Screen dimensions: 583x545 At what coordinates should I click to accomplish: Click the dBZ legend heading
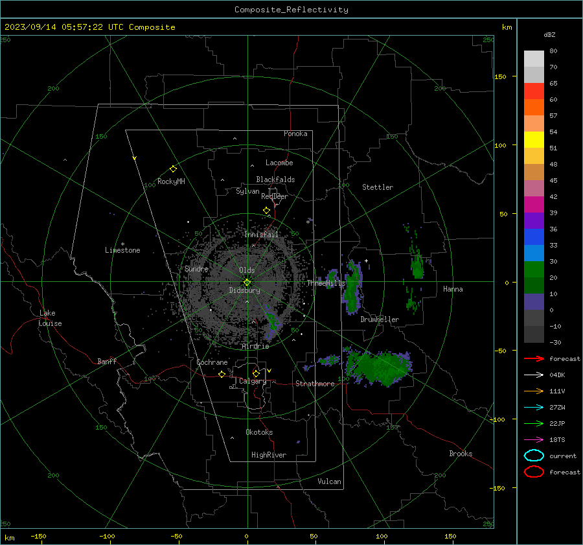point(549,34)
